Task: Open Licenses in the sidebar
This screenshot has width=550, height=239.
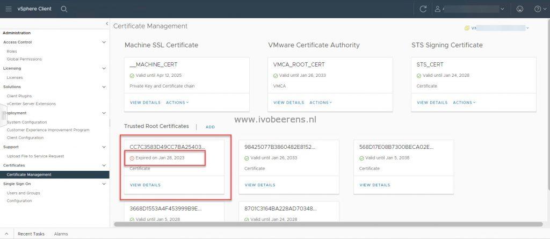Action: (15, 77)
